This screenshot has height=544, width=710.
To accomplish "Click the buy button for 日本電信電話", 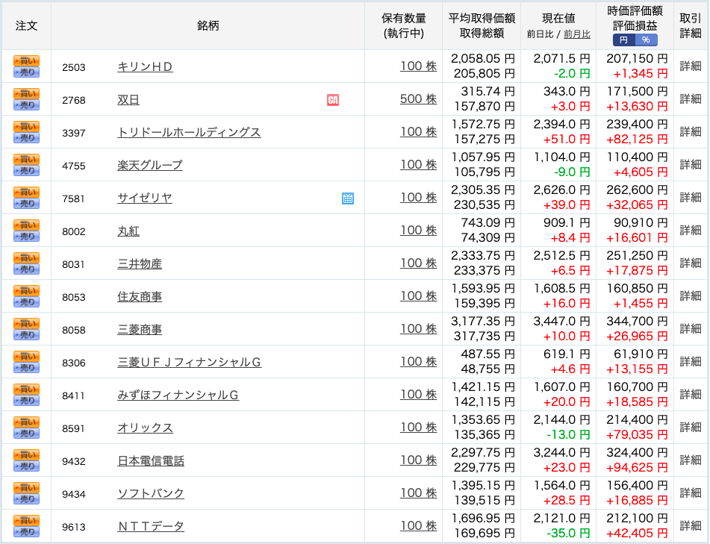I will [26, 454].
